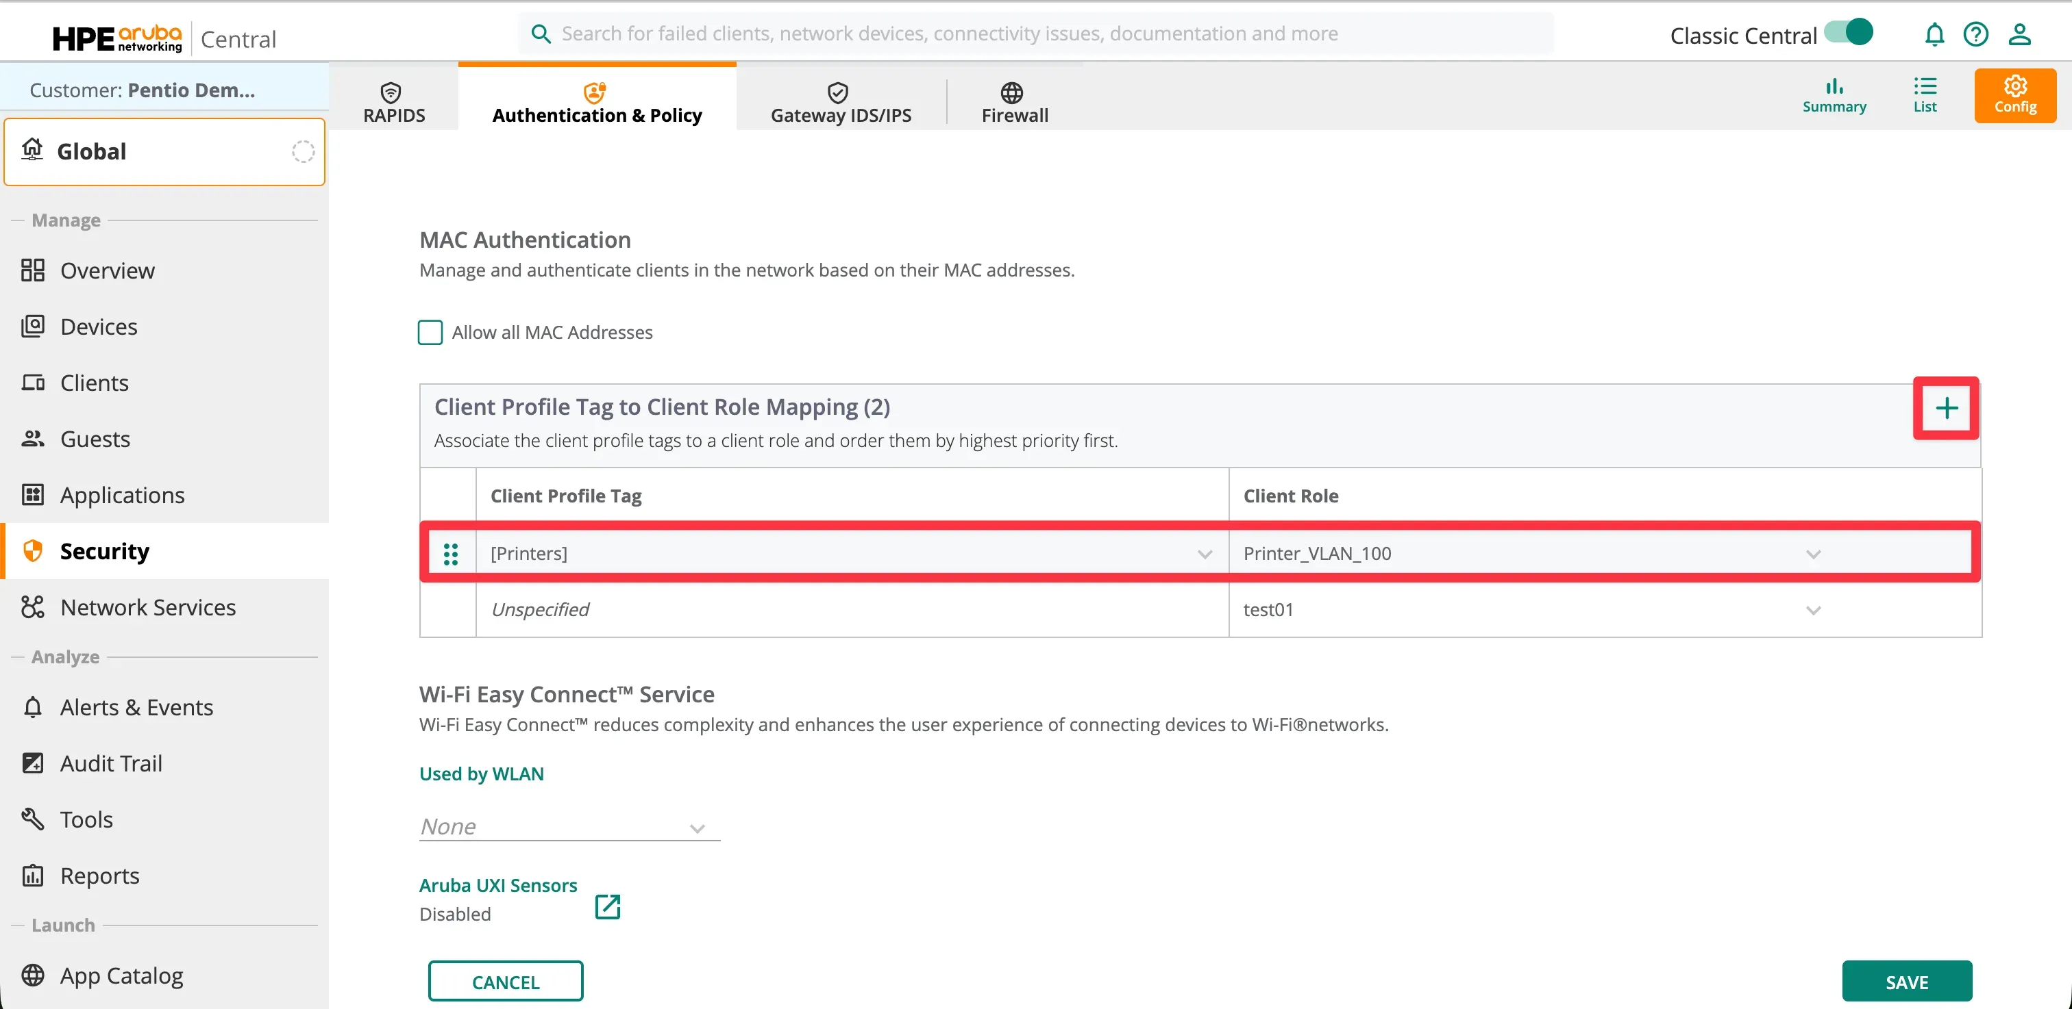
Task: Enable Allow all MAC Addresses checkbox
Action: 430,333
